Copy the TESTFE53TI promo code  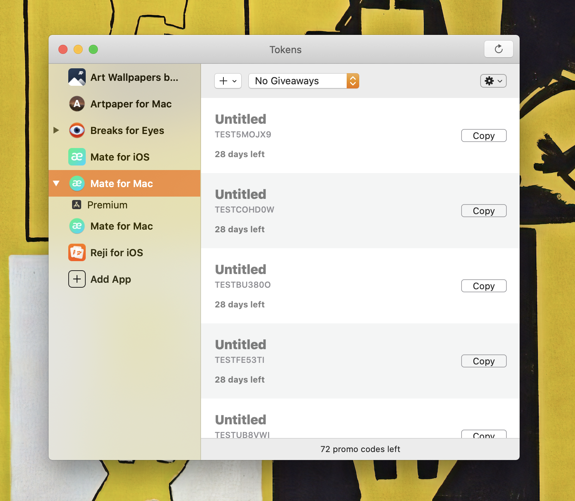click(484, 361)
